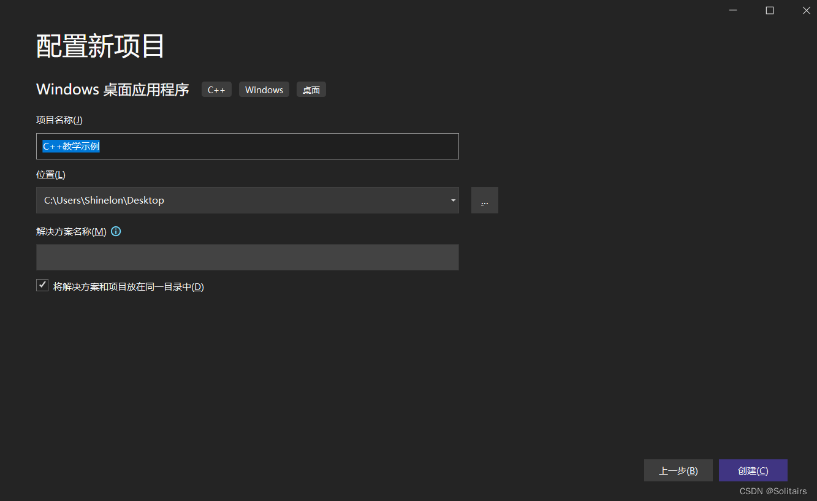
Task: Click the location path C:\Users\Shinelon\Desktop
Action: click(x=104, y=201)
